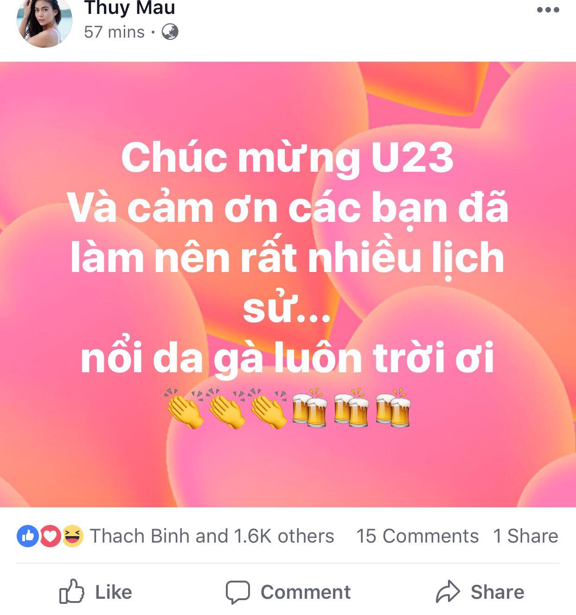Tap the Like button label
The image size is (576, 615).
(x=114, y=592)
